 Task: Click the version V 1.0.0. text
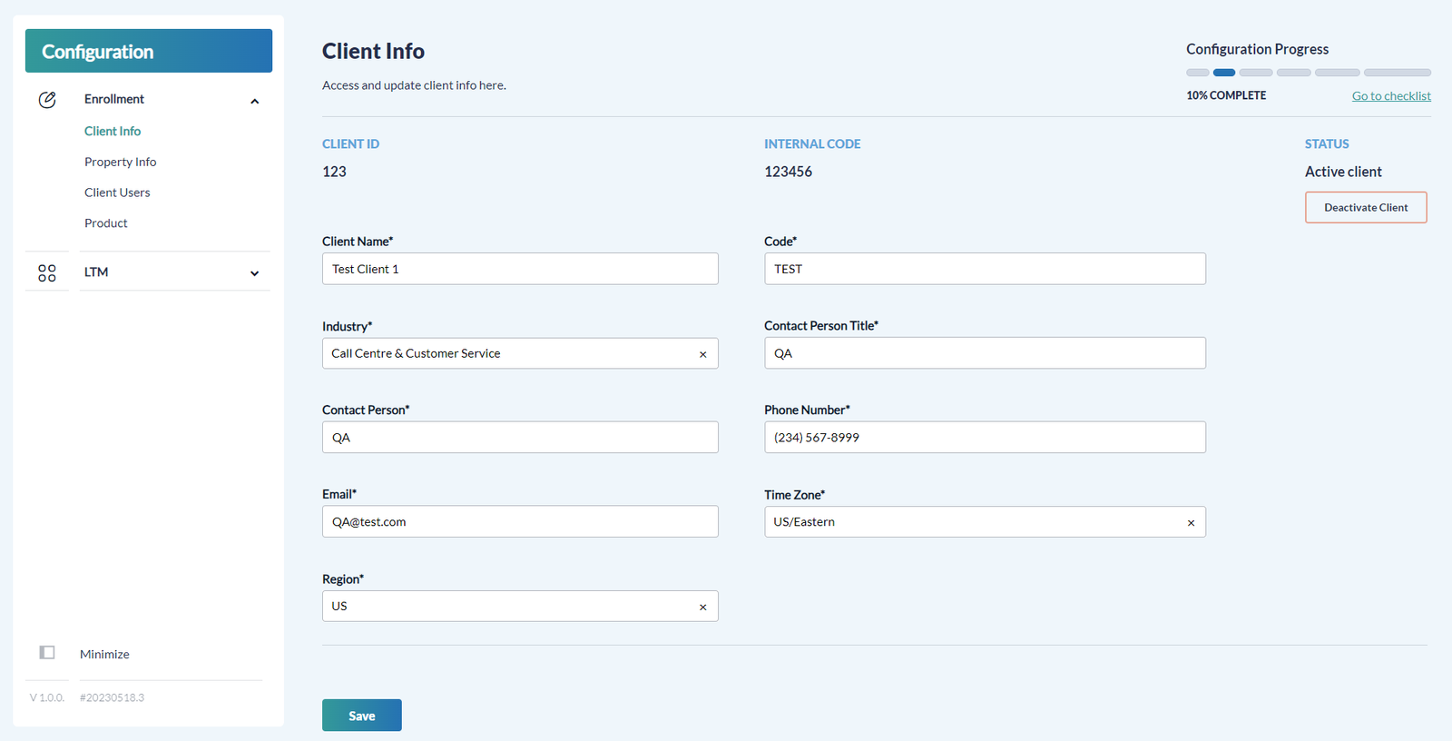pos(47,697)
